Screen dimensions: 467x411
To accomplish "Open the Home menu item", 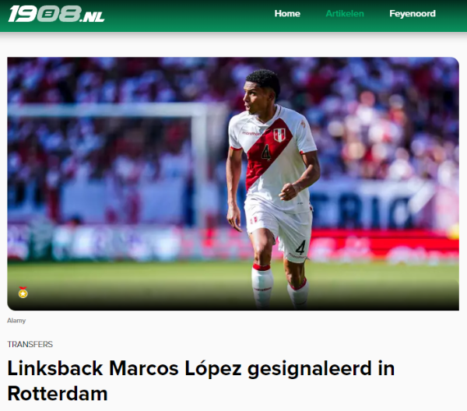I will (x=287, y=14).
